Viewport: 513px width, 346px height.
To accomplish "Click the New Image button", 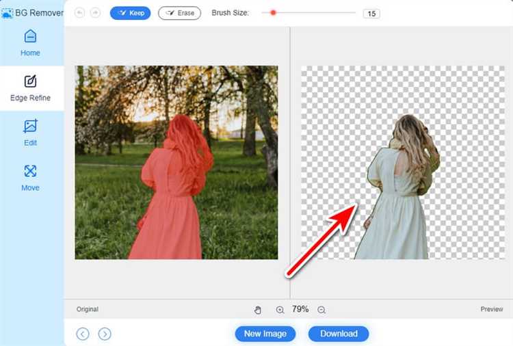I will (x=265, y=334).
